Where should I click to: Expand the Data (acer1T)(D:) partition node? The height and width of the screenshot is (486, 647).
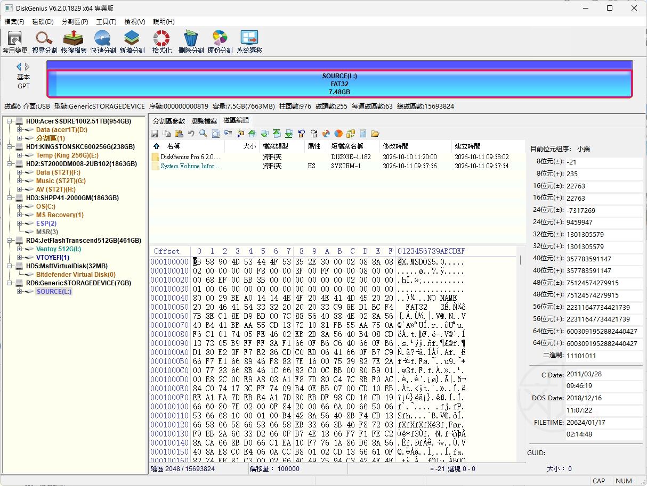[x=20, y=130]
